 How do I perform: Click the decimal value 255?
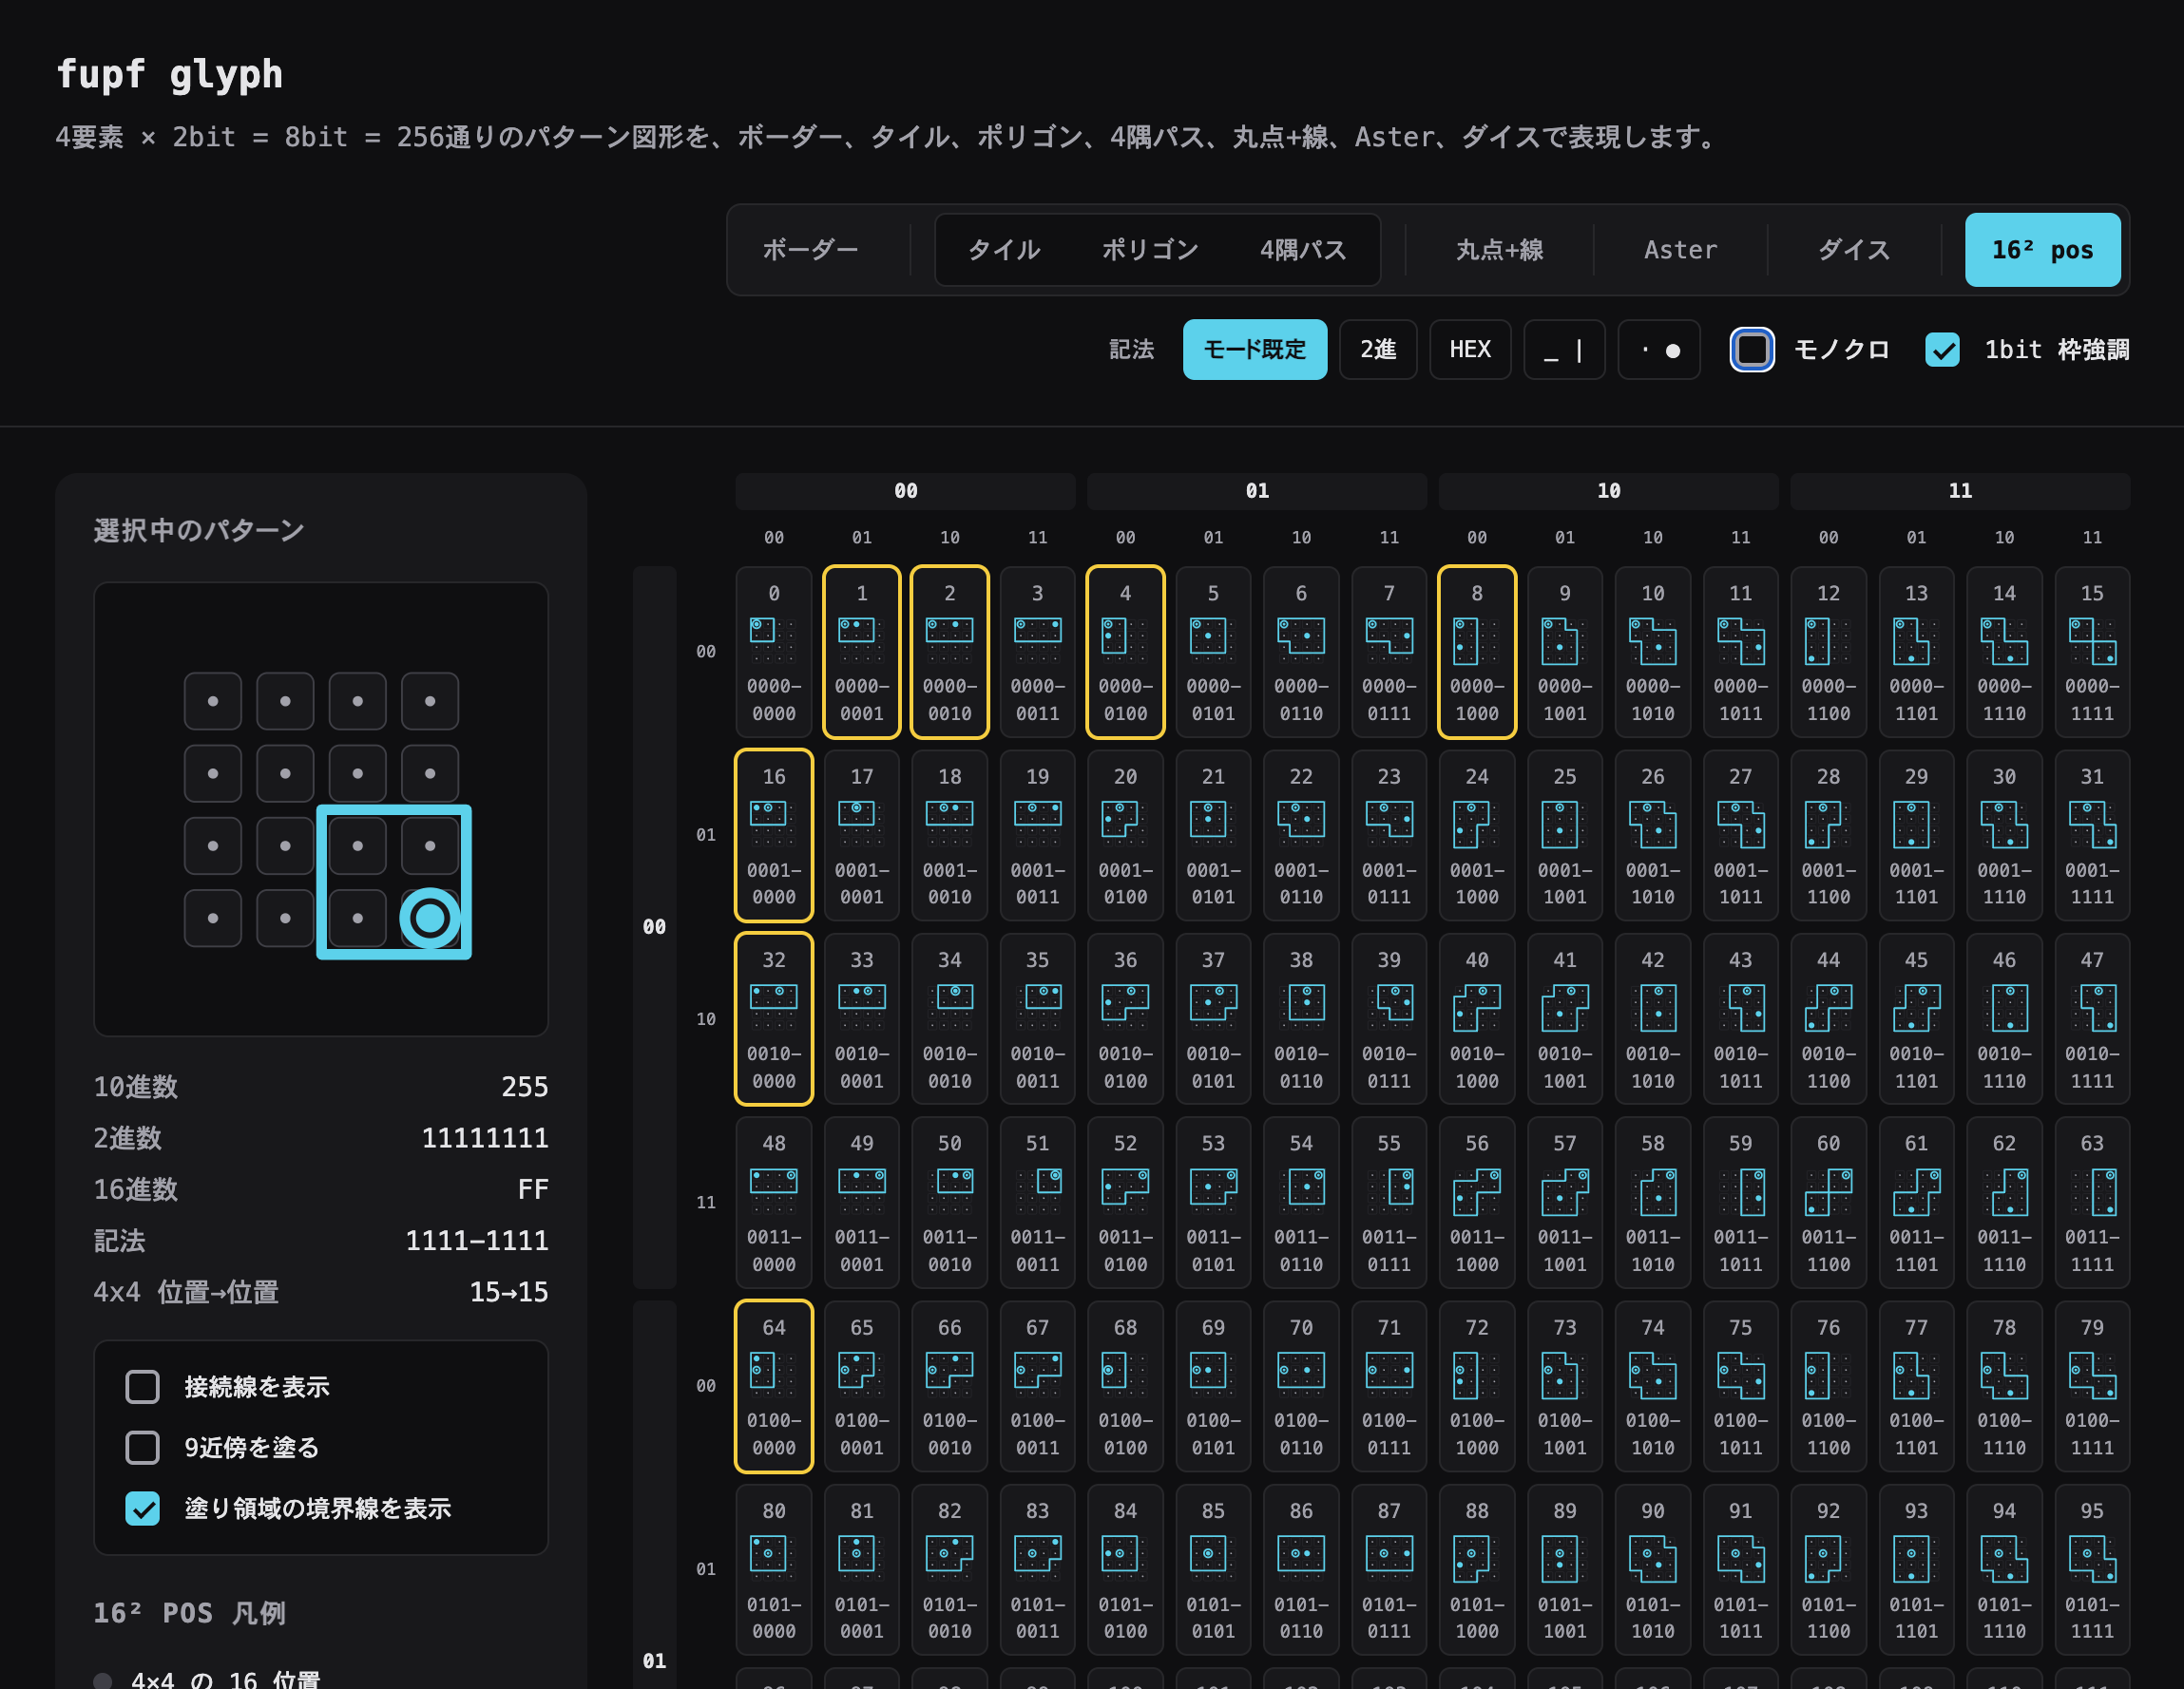point(524,1087)
